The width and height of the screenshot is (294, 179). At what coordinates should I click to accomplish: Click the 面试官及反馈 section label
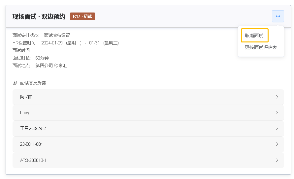(33, 83)
